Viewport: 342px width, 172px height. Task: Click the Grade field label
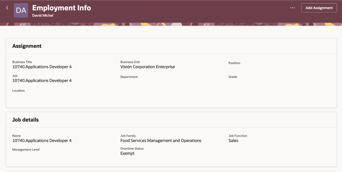(x=233, y=77)
